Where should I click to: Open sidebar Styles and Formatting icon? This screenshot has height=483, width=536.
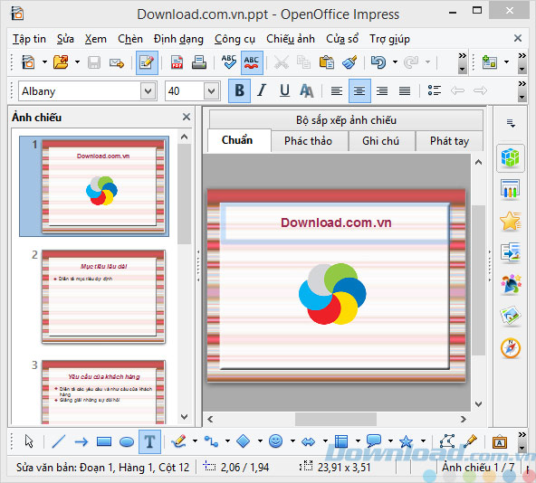pyautogui.click(x=511, y=284)
